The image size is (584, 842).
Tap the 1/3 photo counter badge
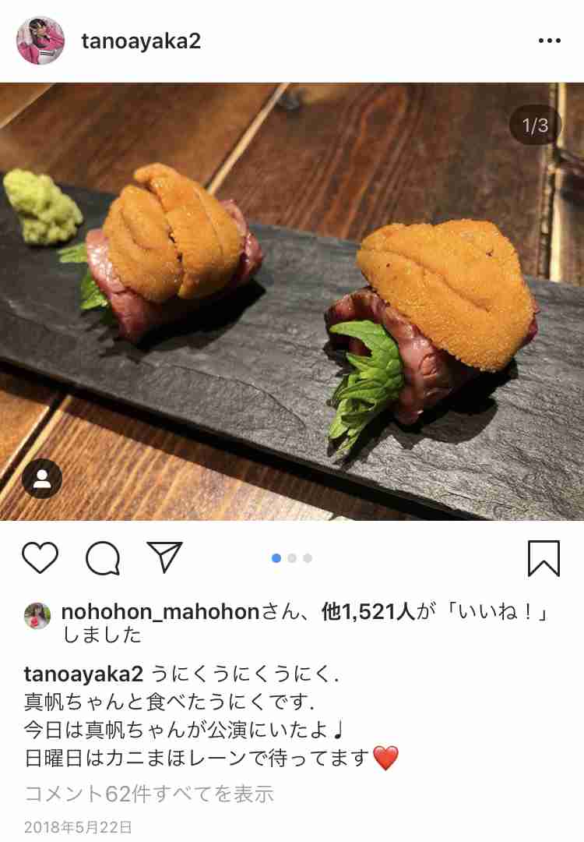click(x=535, y=125)
